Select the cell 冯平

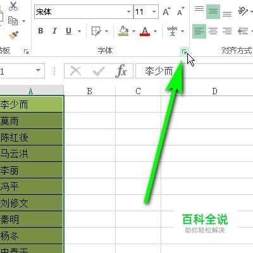pyautogui.click(x=32, y=187)
